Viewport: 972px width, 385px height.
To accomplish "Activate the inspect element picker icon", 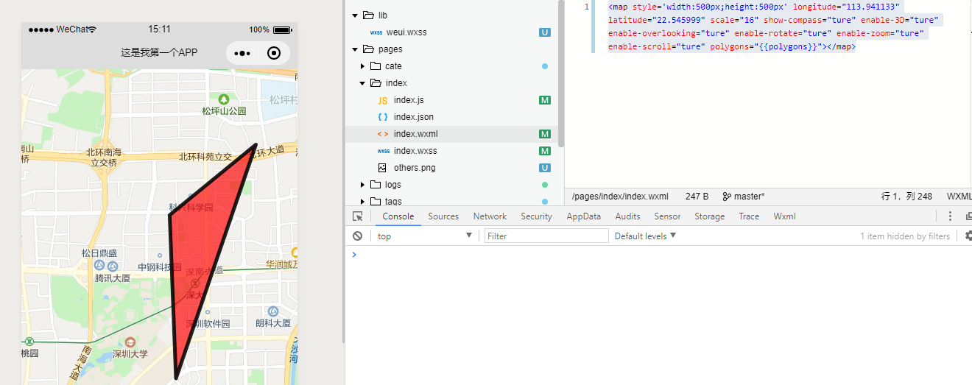I will point(357,216).
